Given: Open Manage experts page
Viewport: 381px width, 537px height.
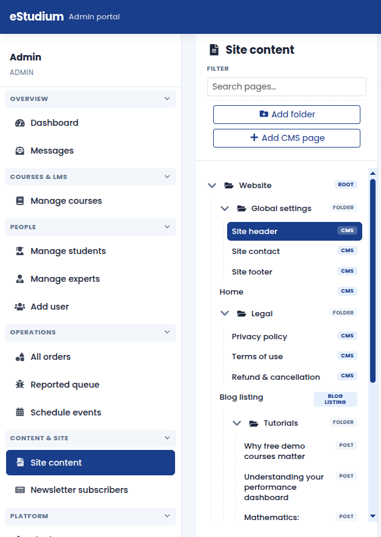Looking at the screenshot, I should 90,279.
